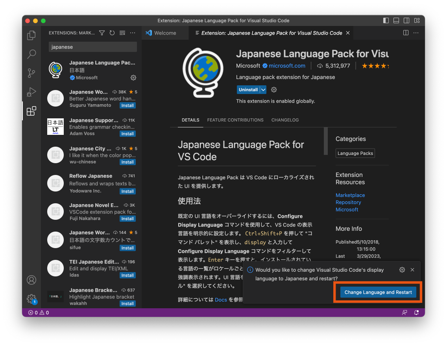Filter extensions with the funnel icon
447x346 pixels.
102,33
